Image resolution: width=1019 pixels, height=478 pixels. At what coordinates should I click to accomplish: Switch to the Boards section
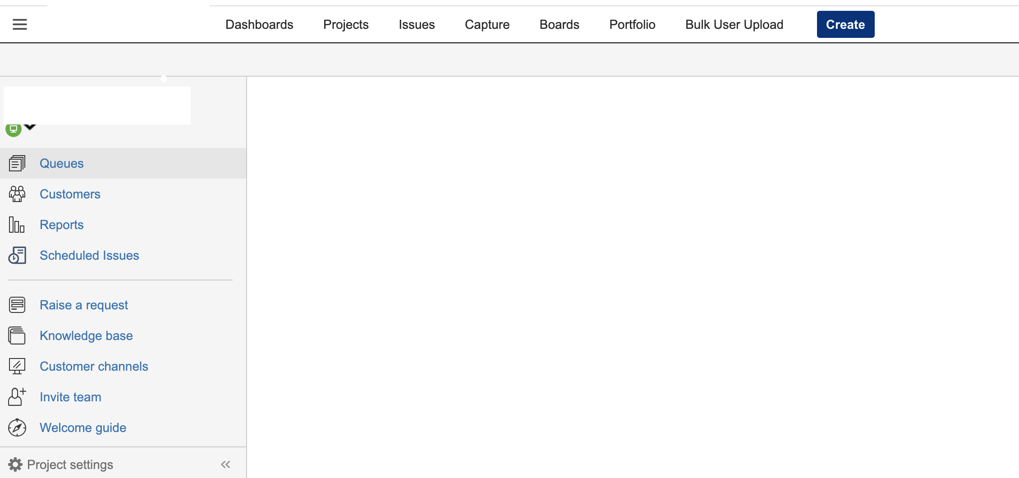(x=559, y=24)
